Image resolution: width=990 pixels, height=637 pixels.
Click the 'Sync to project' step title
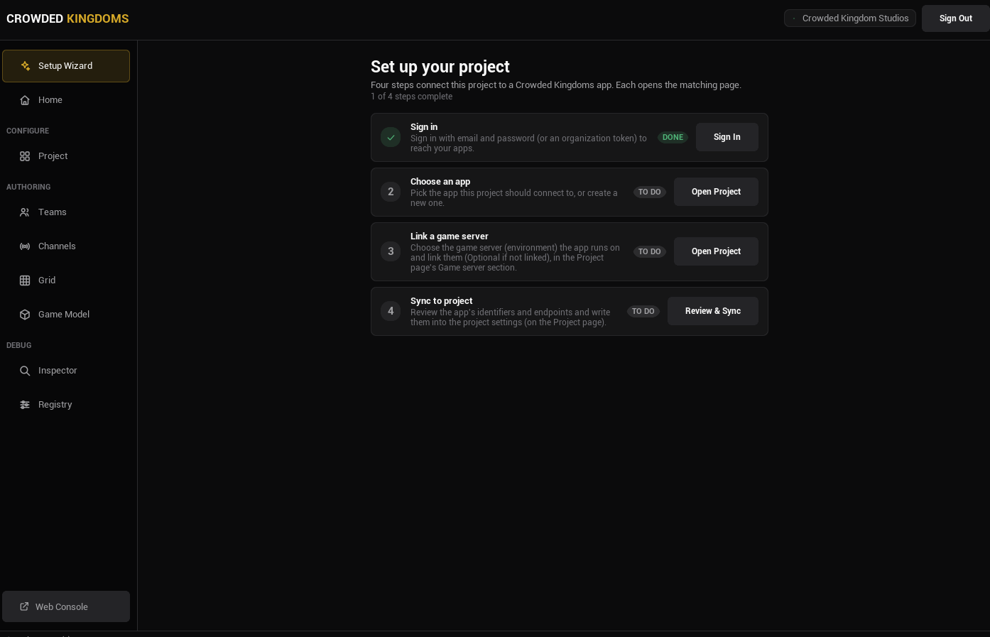(442, 301)
